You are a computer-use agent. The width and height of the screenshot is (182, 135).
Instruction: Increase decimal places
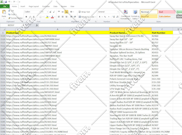point(114,17)
